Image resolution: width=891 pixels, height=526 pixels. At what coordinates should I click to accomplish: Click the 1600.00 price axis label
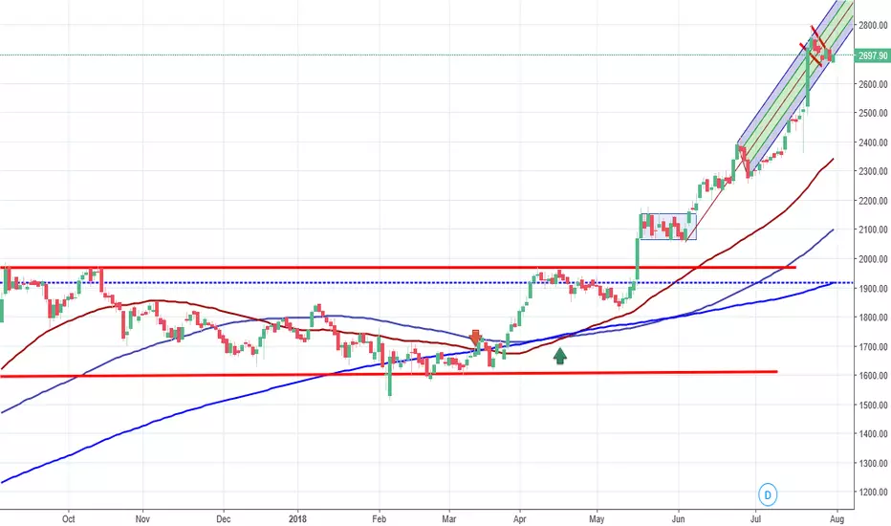873,376
